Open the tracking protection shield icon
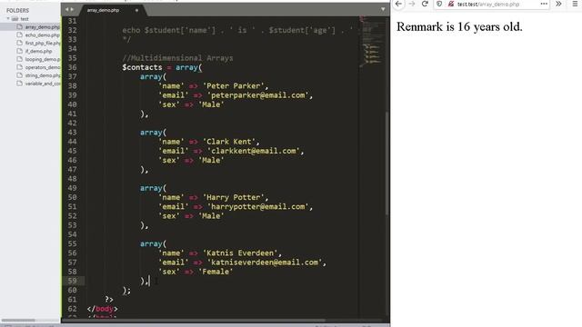Screen dimensions: 582x327 coord(439,4)
